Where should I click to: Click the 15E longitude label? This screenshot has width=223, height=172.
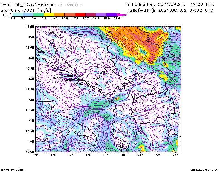(x=36, y=155)
